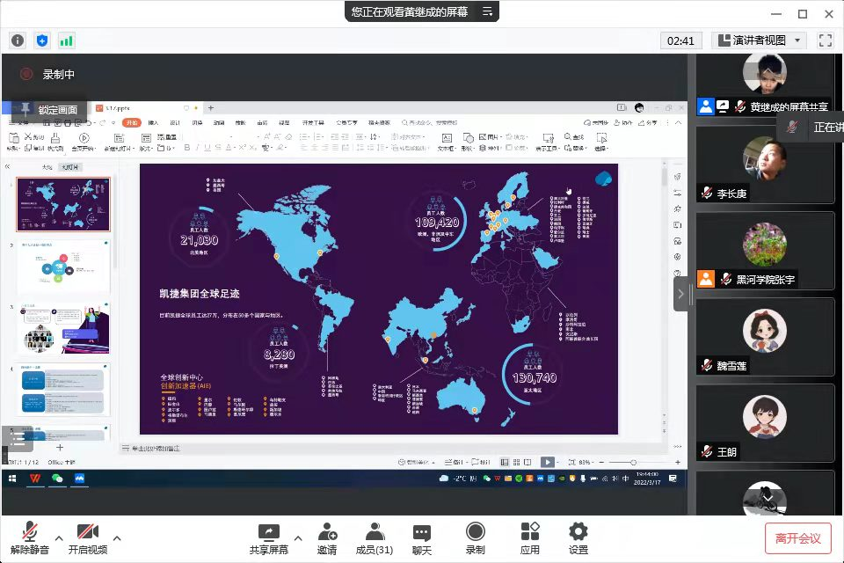Click the blue security shield icon
This screenshot has width=844, height=563.
pyautogui.click(x=42, y=40)
